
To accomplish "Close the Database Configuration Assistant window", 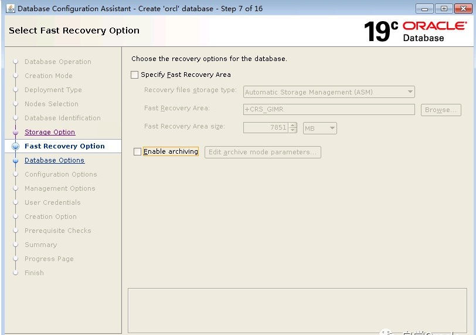I will click(x=463, y=8).
